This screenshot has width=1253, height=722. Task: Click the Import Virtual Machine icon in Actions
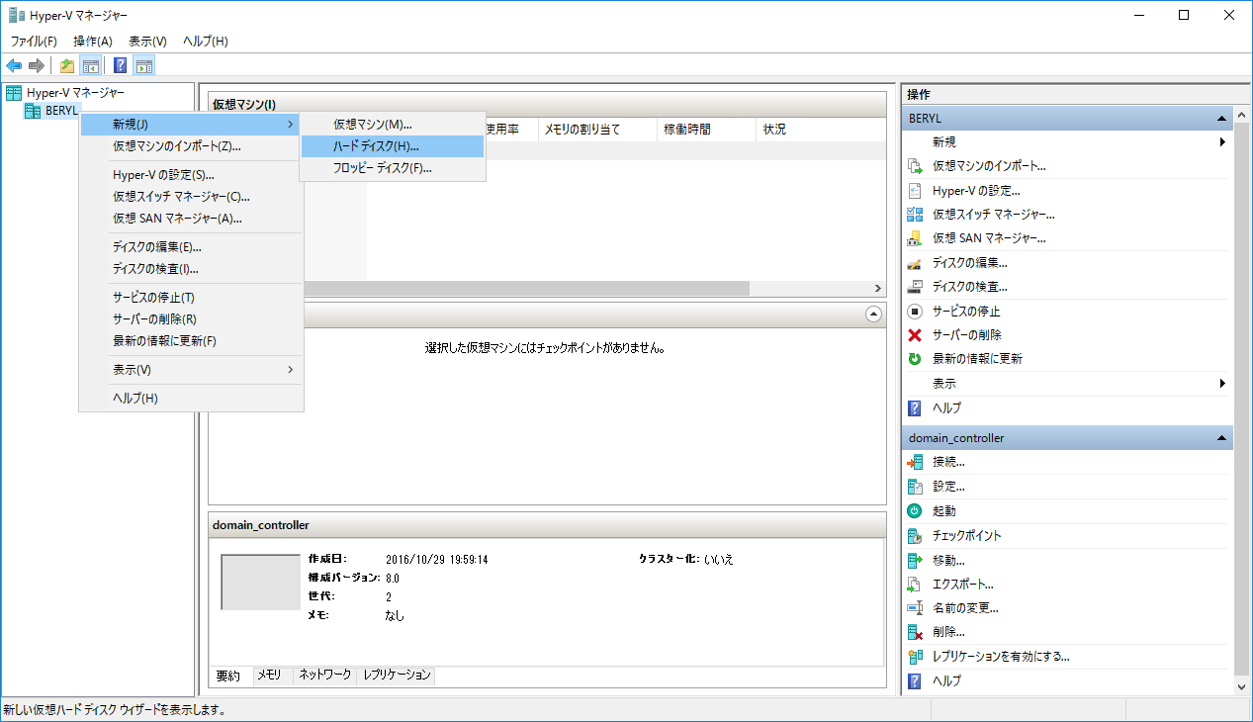pyautogui.click(x=915, y=166)
